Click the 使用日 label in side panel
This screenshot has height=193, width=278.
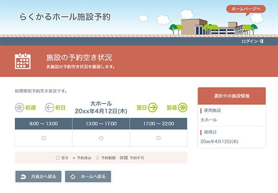coord(210,132)
